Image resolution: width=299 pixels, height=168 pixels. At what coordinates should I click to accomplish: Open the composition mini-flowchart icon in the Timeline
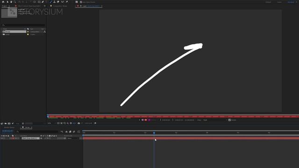click(x=62, y=132)
